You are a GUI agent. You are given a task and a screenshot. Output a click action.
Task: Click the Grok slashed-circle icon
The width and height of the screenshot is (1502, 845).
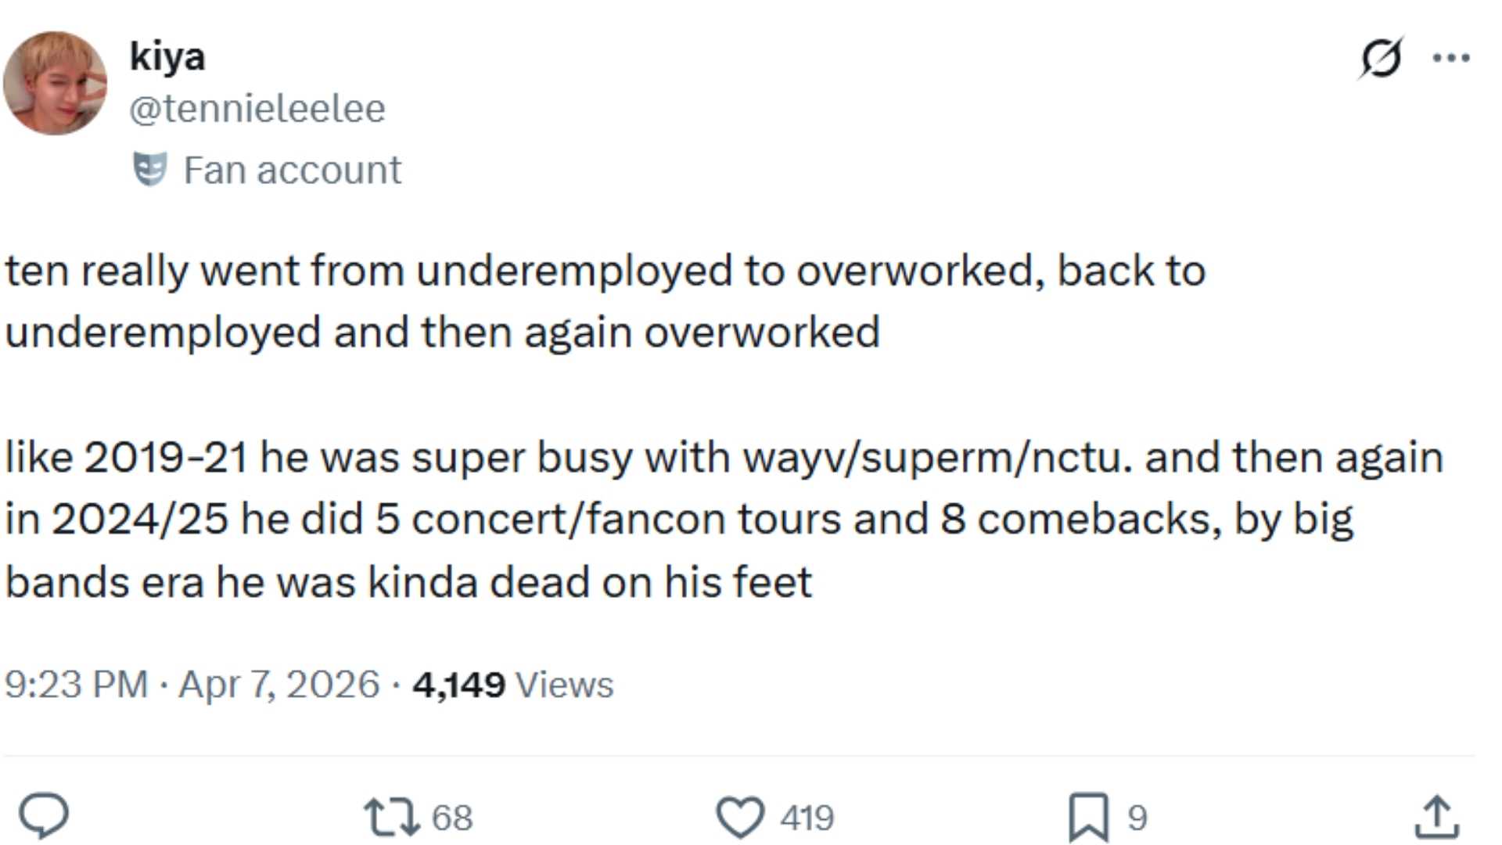point(1381,58)
